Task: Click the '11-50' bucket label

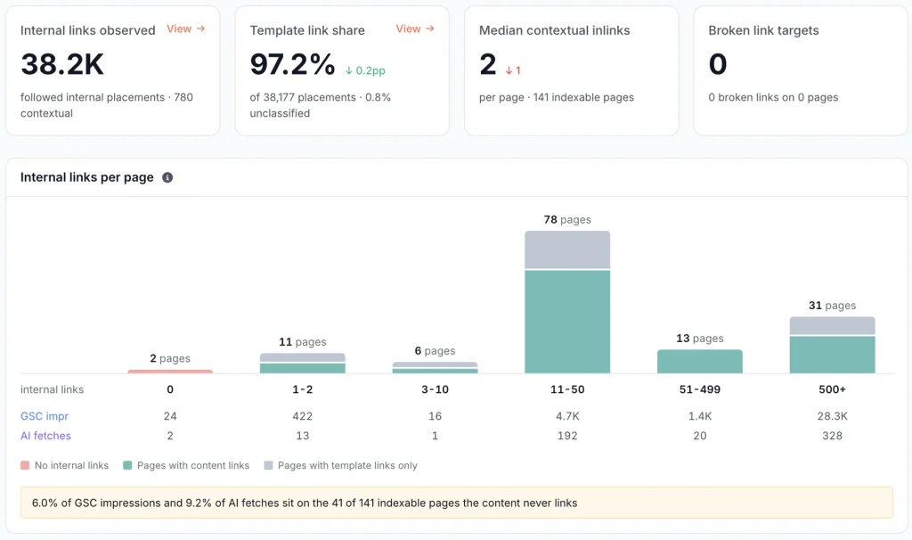Action: pyautogui.click(x=567, y=389)
